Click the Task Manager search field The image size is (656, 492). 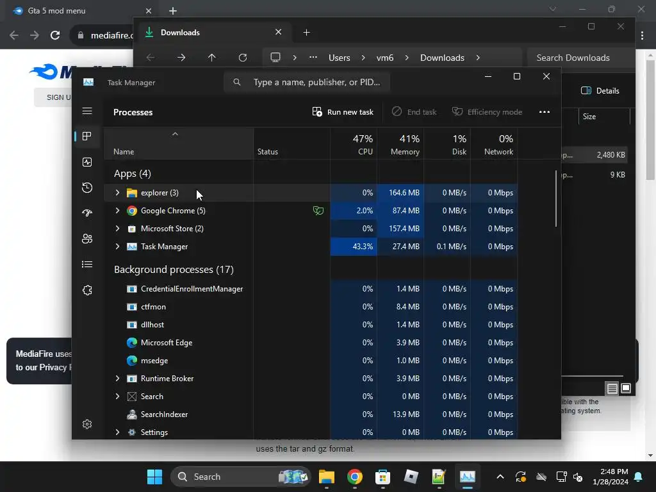pos(307,82)
